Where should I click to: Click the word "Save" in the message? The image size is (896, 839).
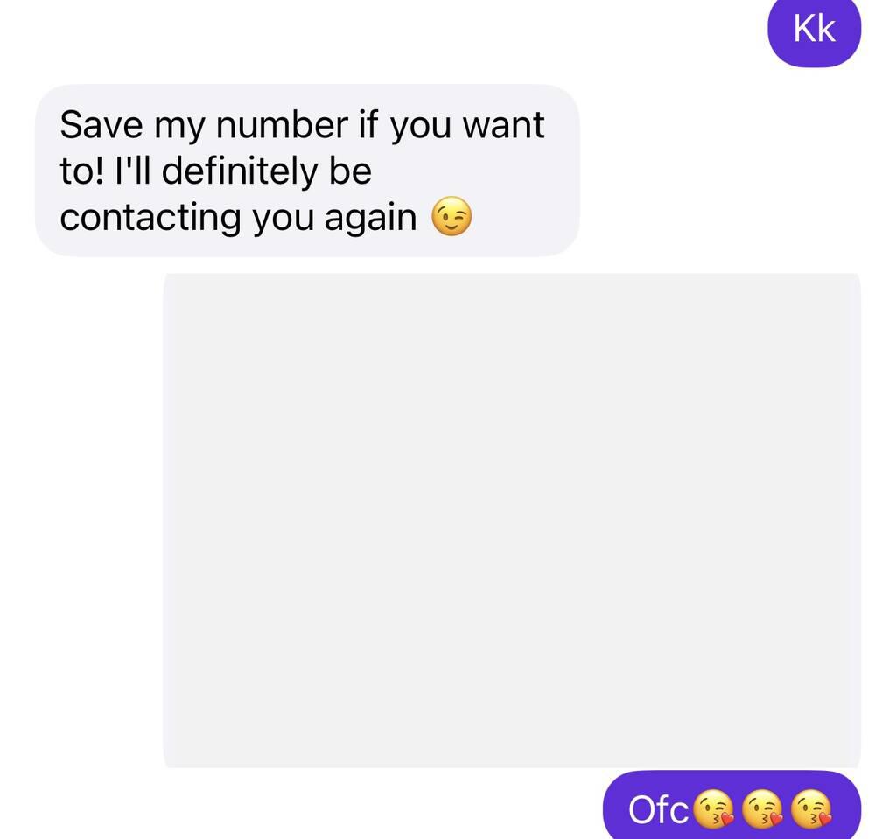pyautogui.click(x=101, y=124)
